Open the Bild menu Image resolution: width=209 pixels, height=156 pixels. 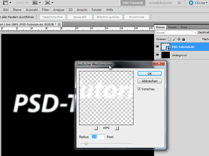point(6,10)
